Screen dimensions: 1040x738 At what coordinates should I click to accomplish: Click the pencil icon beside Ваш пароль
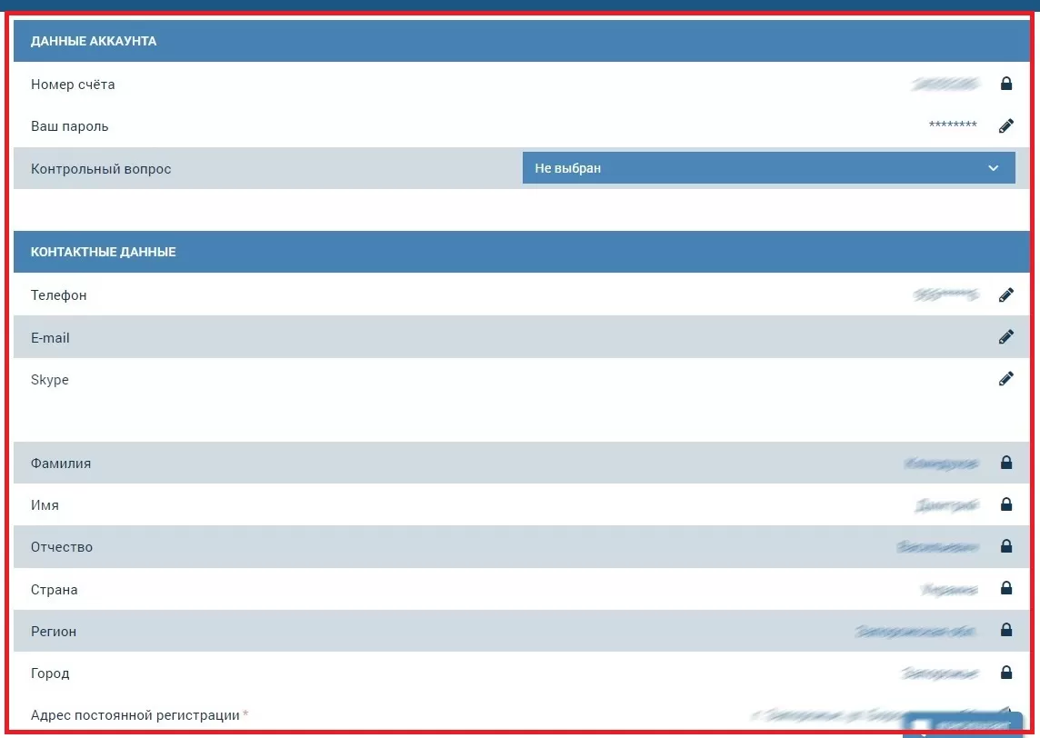click(1005, 126)
